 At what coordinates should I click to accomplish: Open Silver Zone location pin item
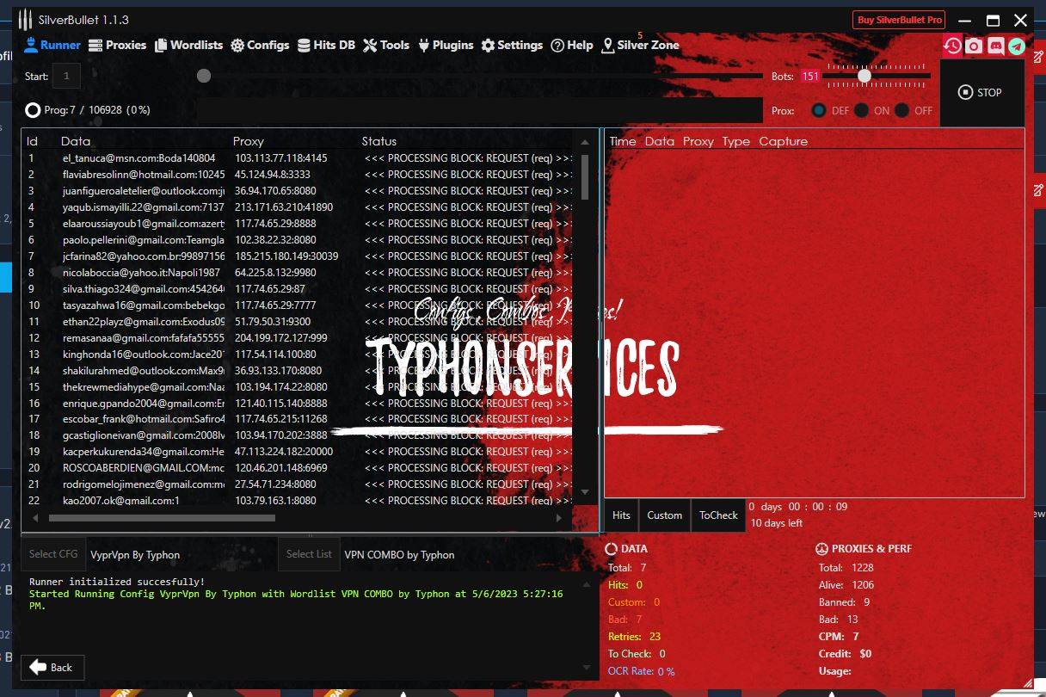640,45
